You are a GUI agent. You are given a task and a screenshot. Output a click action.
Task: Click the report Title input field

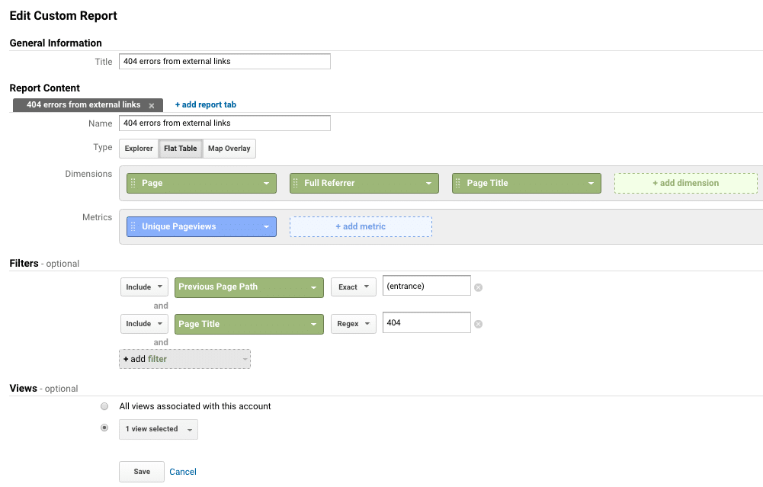(224, 61)
